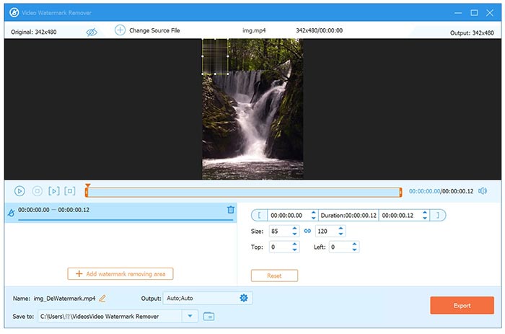Image resolution: width=505 pixels, height=334 pixels.
Task: Toggle the original preview eye icon
Action: 92,32
